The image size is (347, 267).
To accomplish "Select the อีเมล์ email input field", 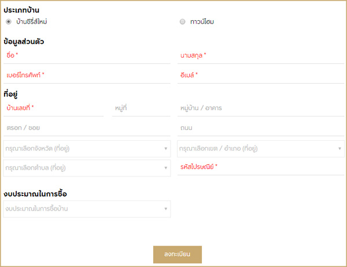I will 261,75.
